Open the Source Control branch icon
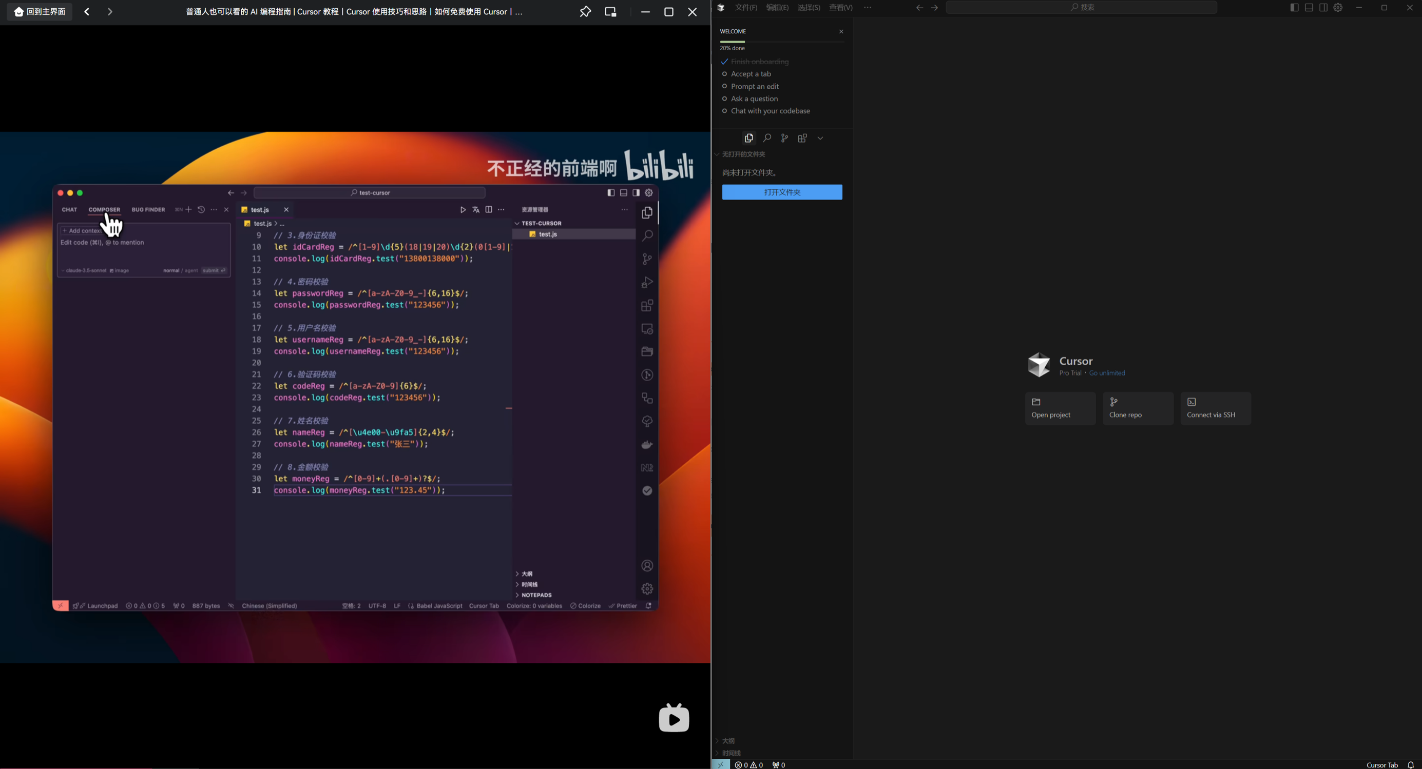Viewport: 1422px width, 769px height. tap(784, 138)
